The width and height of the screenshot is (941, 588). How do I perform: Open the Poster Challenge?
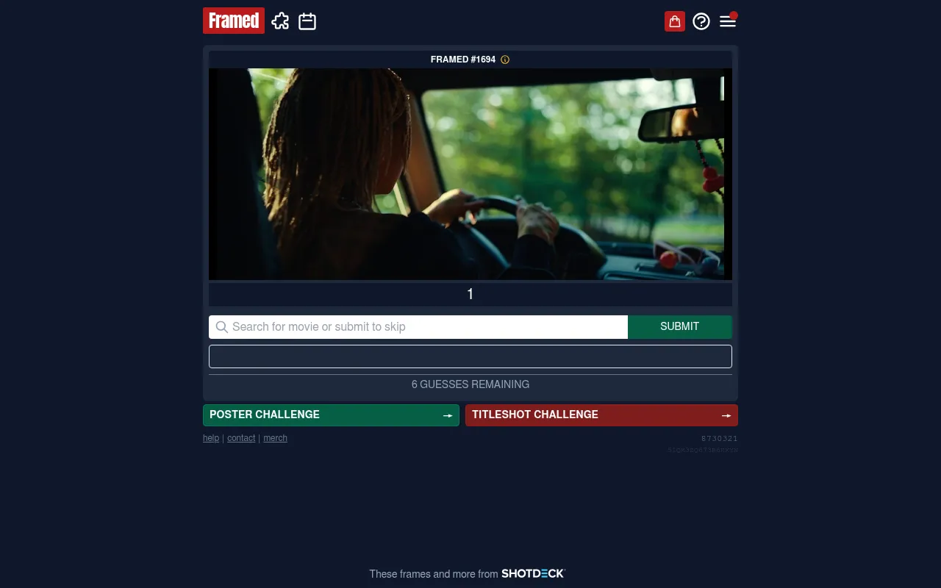tap(331, 415)
